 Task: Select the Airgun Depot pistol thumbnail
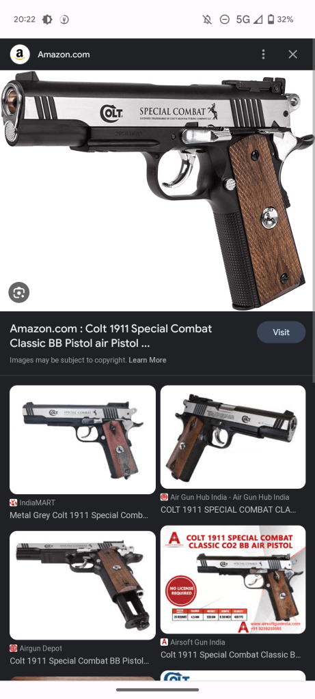pos(83,585)
